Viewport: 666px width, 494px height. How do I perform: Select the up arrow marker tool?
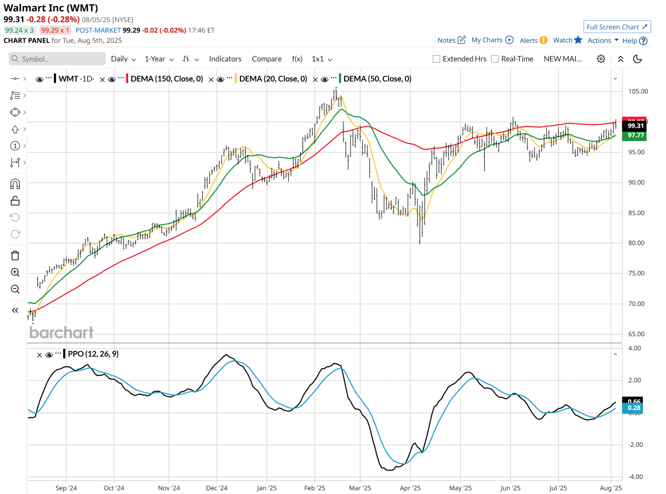(15, 129)
